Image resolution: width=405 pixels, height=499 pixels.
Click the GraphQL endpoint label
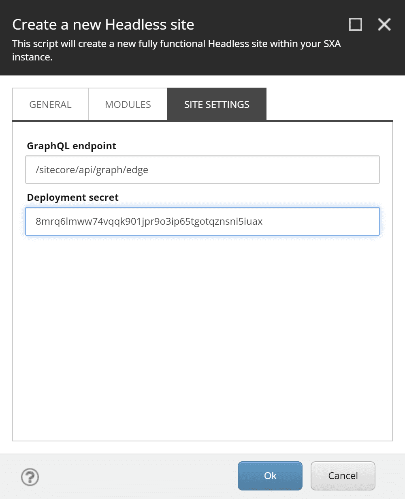(x=72, y=146)
